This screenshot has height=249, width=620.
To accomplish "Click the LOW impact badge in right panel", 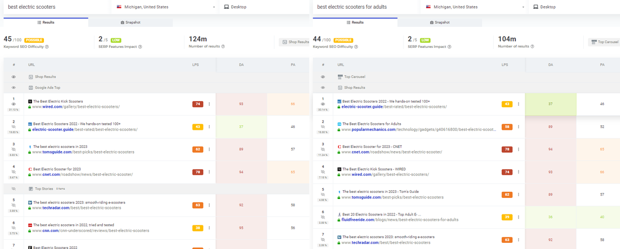I will pos(425,40).
